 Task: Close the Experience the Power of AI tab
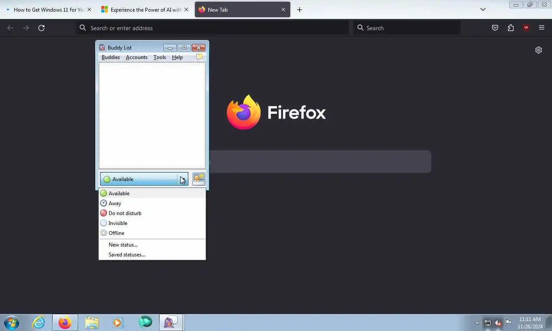(186, 9)
